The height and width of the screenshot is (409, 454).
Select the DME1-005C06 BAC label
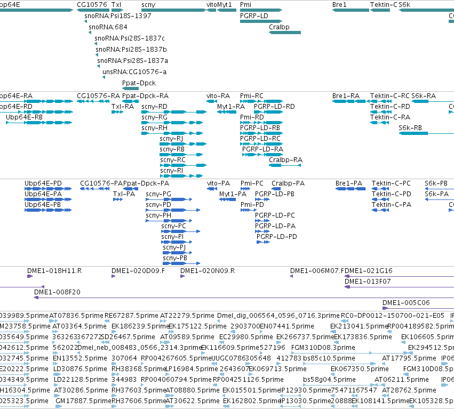point(406,303)
